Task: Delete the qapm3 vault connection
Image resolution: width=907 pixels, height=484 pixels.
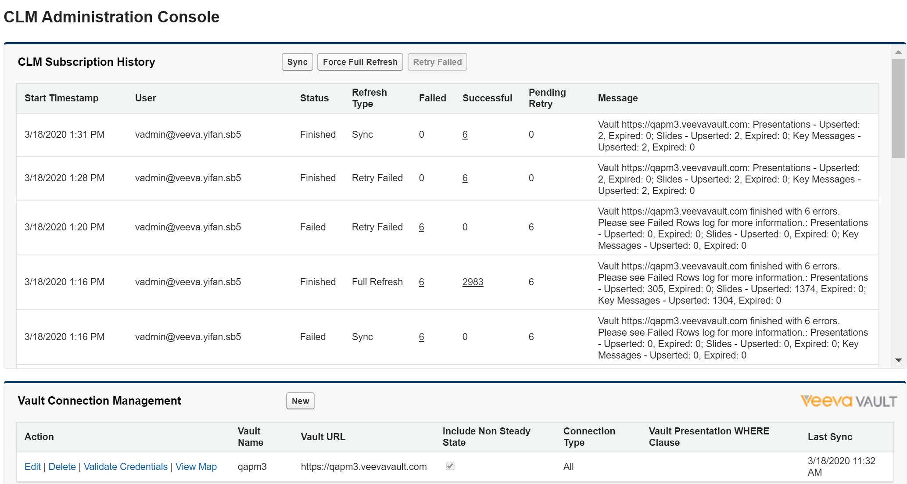Action: pos(62,466)
